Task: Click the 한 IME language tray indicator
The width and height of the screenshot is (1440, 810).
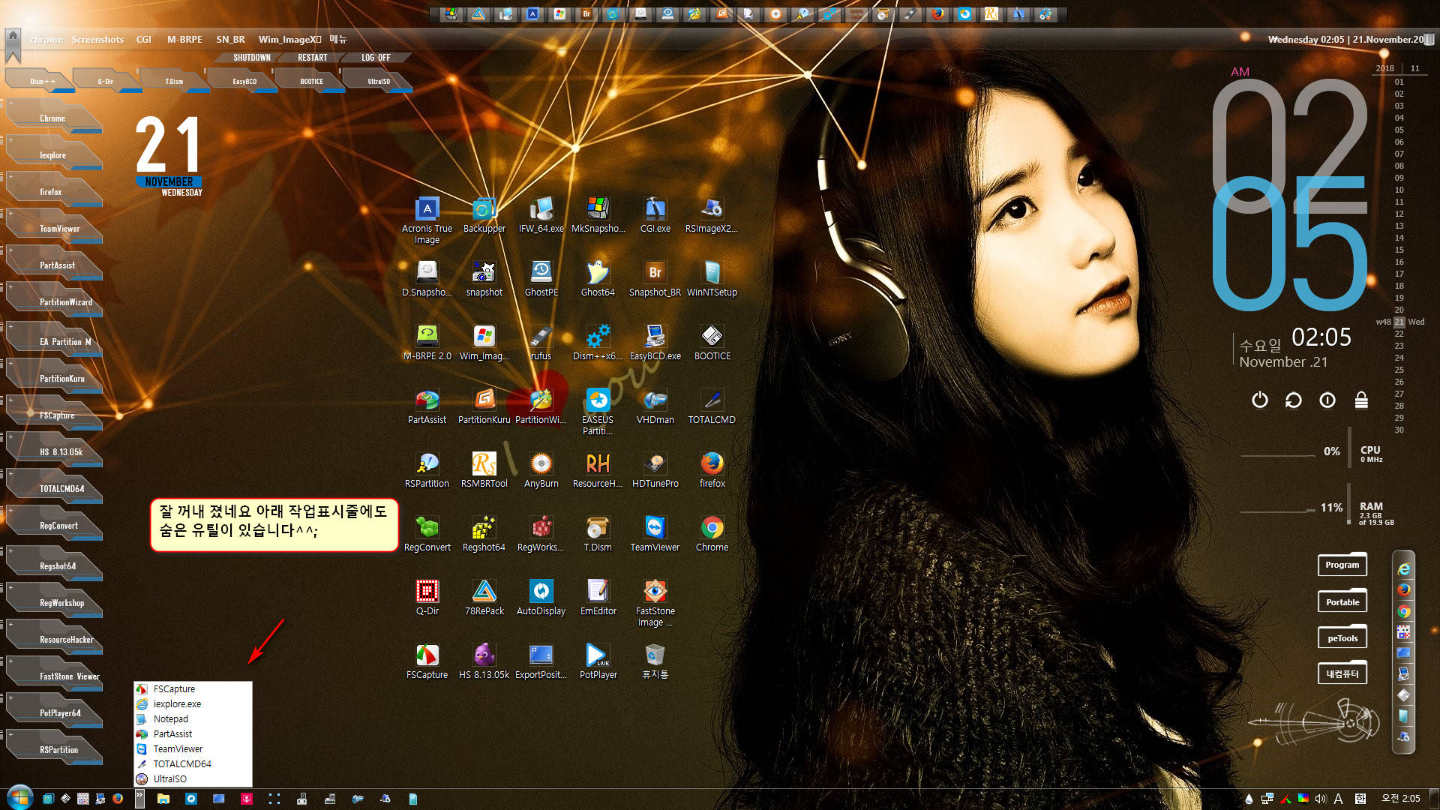Action: tap(1360, 799)
